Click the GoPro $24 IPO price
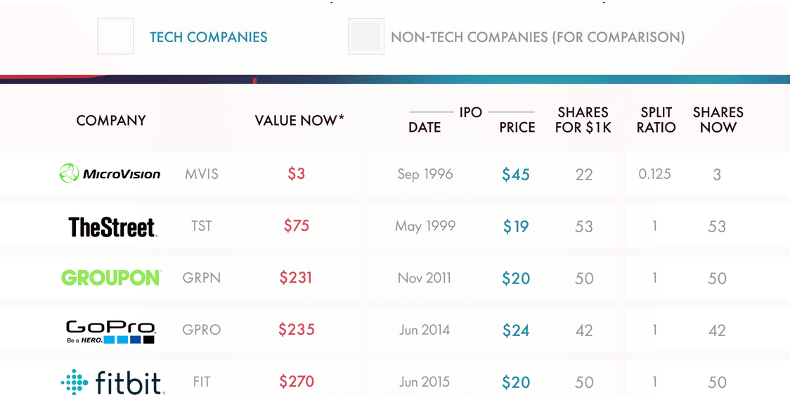The height and width of the screenshot is (395, 790). 516,330
